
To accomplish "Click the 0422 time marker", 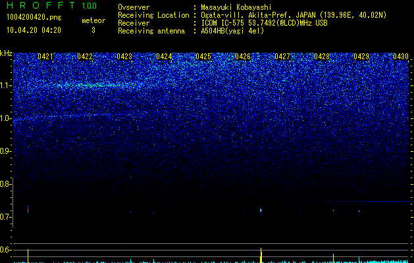I will click(85, 56).
